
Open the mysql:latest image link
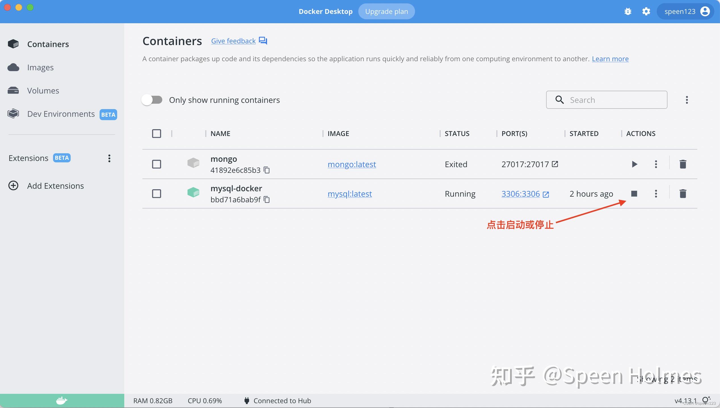click(x=350, y=194)
